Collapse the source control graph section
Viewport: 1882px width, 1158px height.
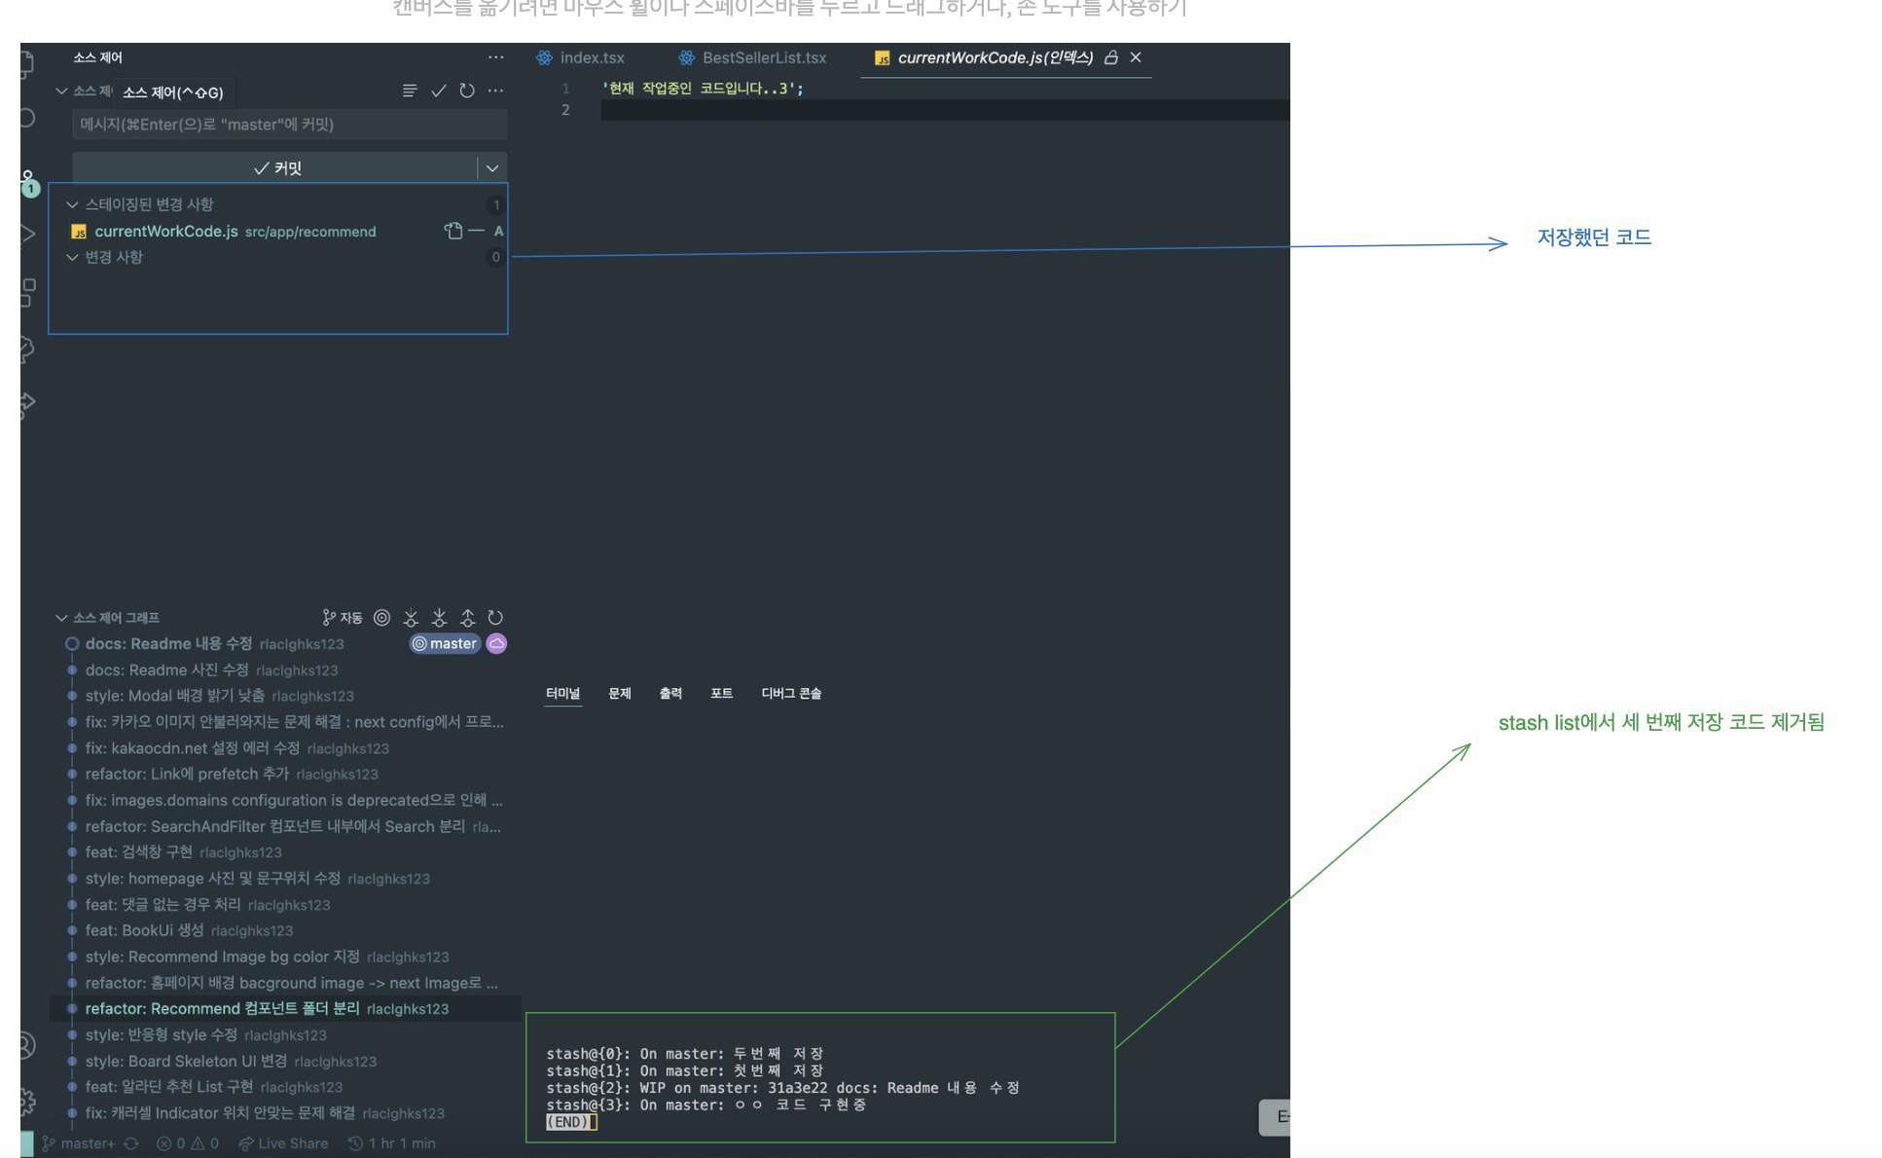coord(62,618)
